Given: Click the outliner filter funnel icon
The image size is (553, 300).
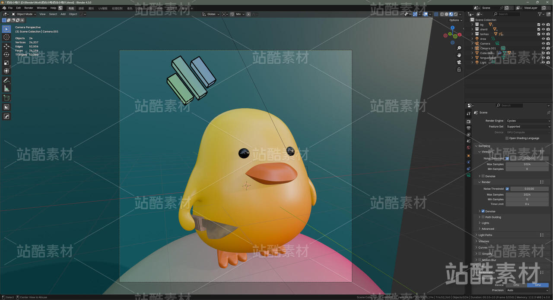Looking at the screenshot, I should pos(540,14).
